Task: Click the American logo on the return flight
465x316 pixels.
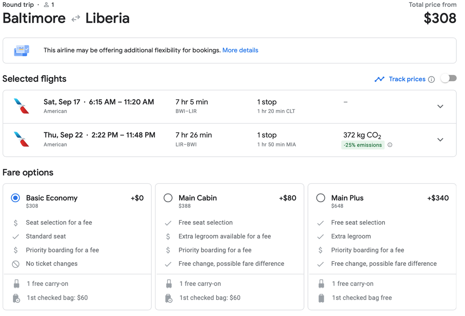Action: [22, 139]
